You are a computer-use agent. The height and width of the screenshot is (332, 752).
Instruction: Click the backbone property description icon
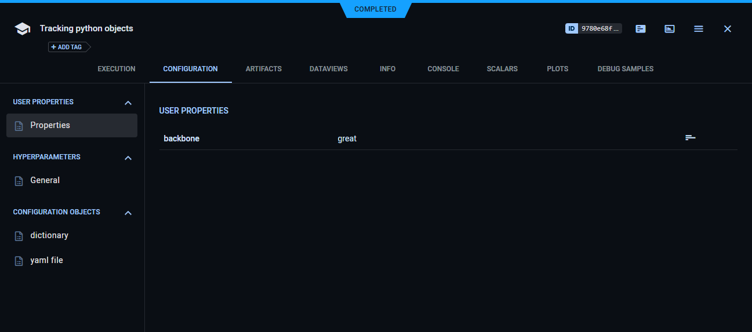[690, 138]
